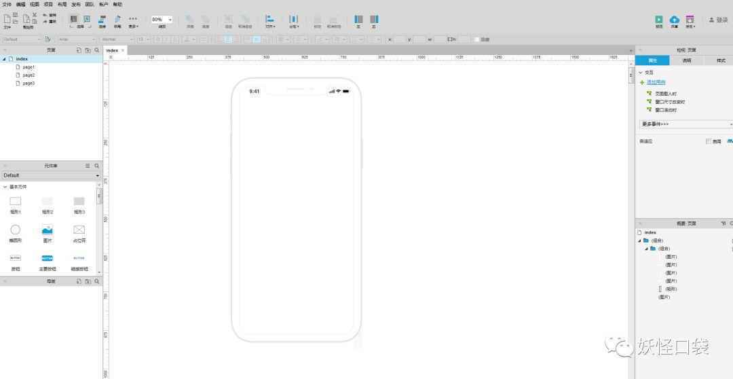
Task: Toggle the 隐藏 hidden checkbox
Action: coord(477,39)
